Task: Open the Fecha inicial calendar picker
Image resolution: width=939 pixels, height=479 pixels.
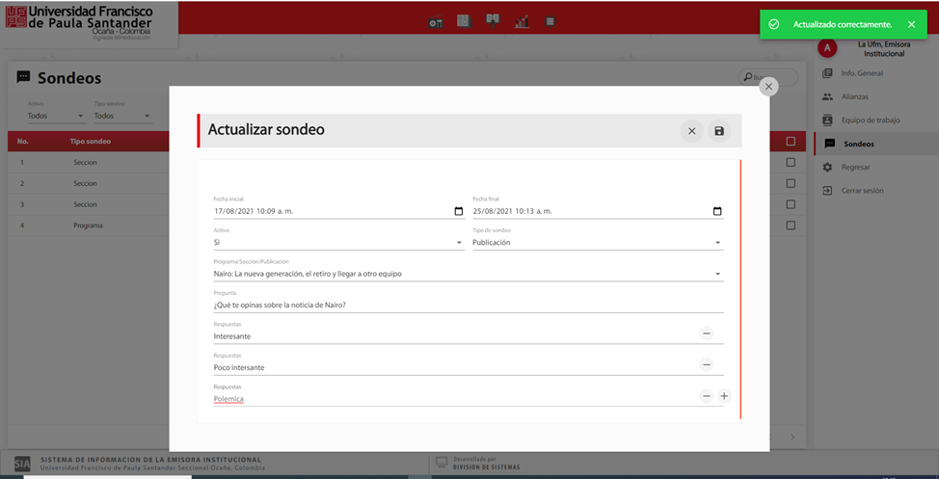Action: point(458,211)
